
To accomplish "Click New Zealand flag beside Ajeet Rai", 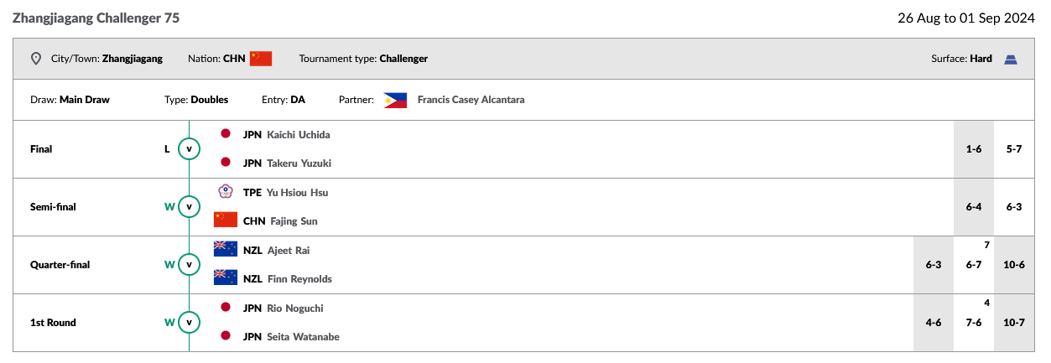I will 226,250.
